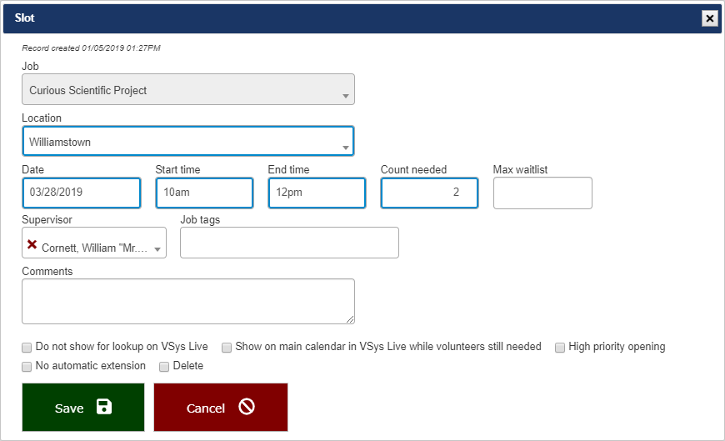
Task: Click the floppy disk icon on Save
Action: (x=103, y=407)
